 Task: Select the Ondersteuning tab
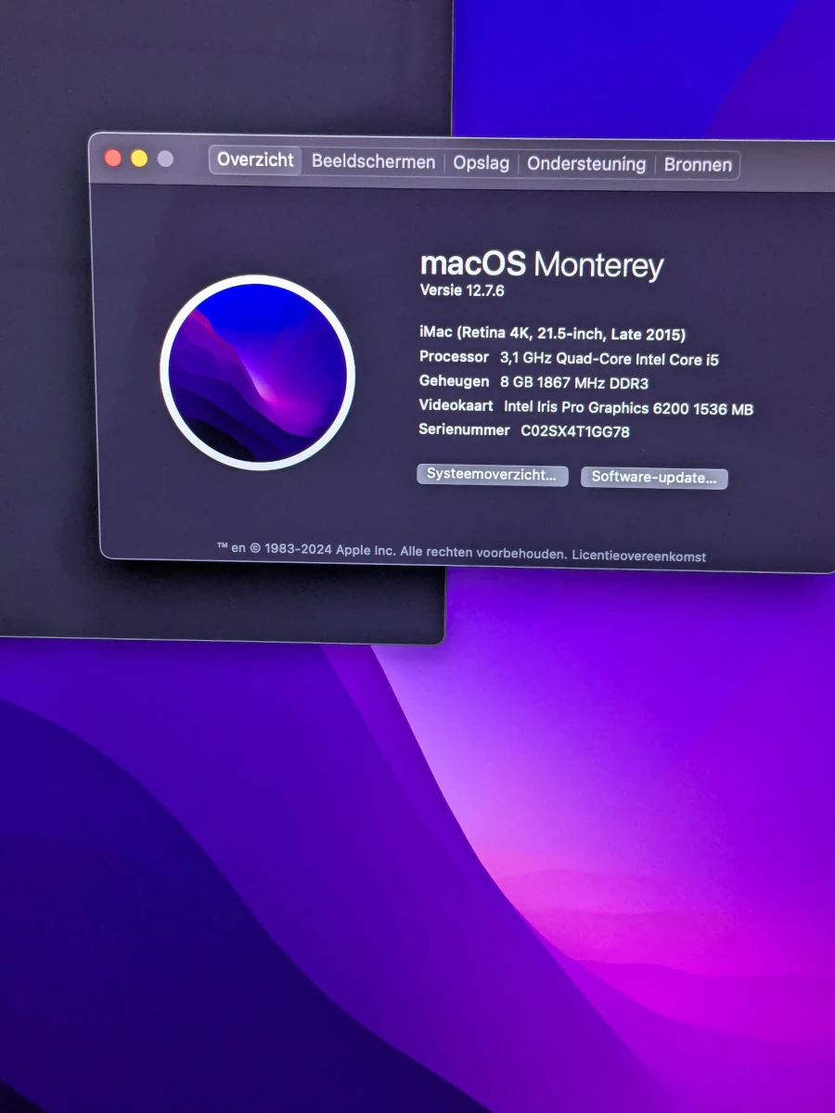point(586,164)
